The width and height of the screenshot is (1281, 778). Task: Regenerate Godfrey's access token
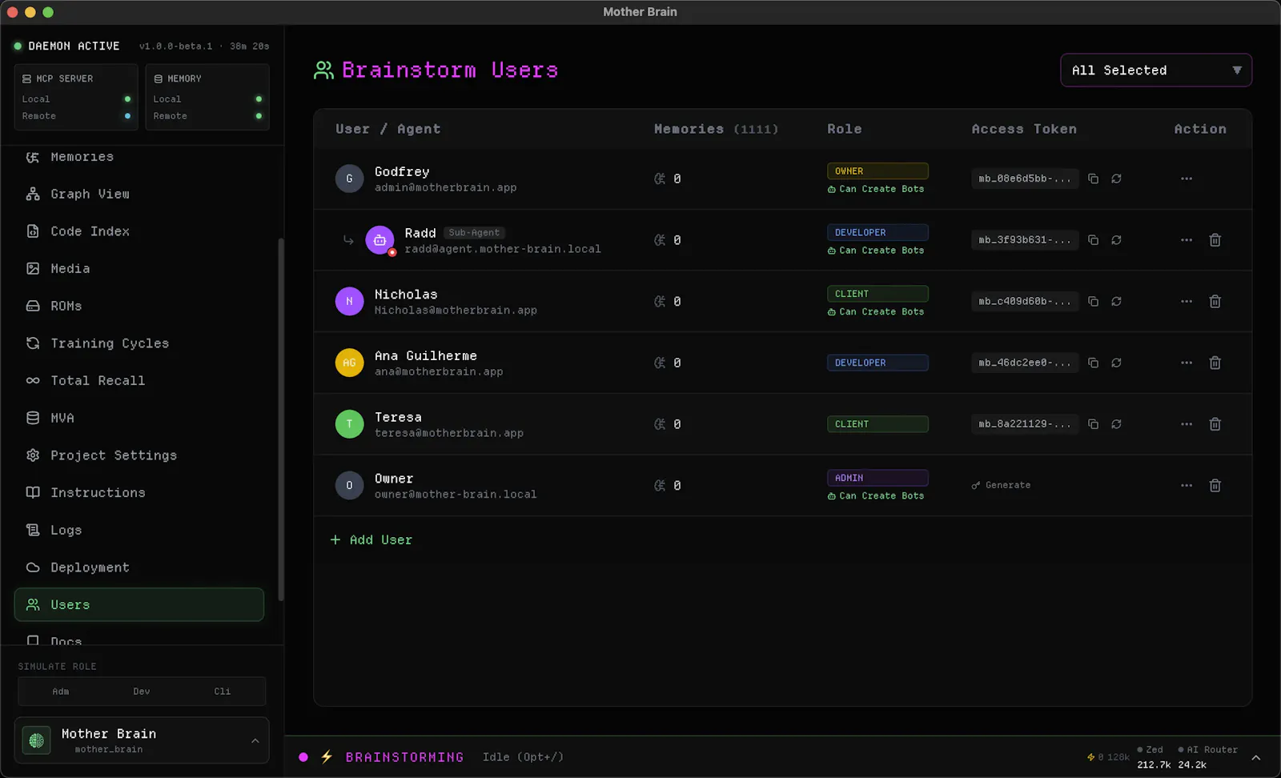1116,178
